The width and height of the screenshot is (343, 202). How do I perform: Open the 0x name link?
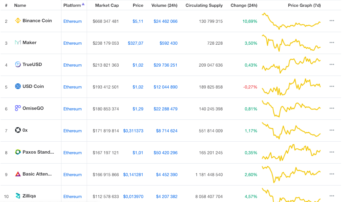coord(25,130)
